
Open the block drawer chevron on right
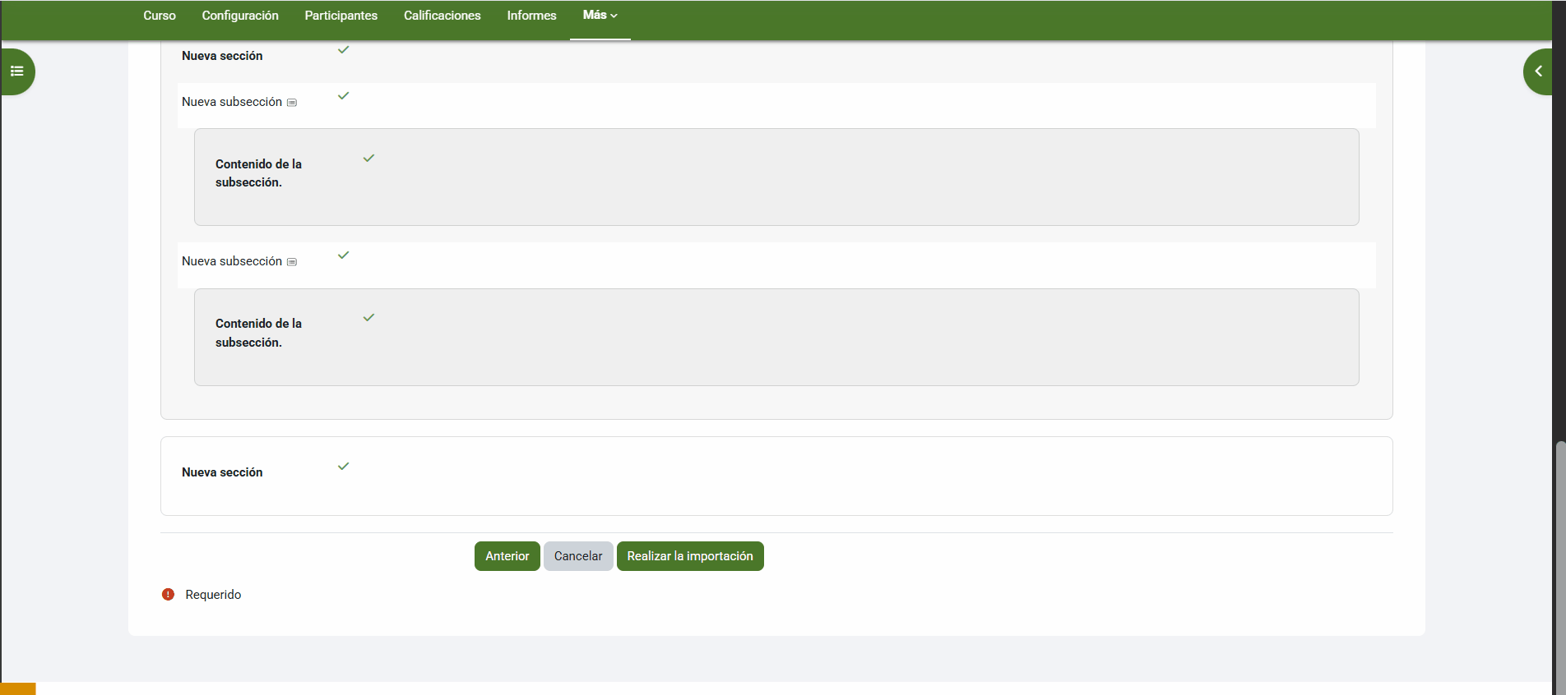(1537, 71)
